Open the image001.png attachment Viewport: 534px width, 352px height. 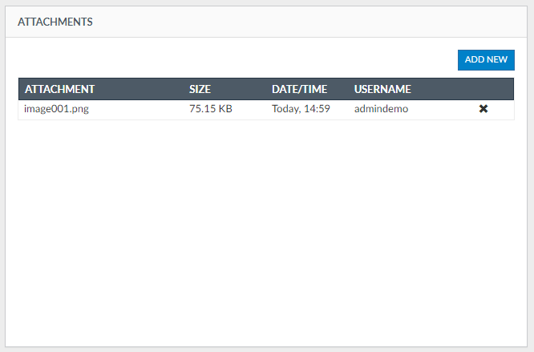(57, 109)
